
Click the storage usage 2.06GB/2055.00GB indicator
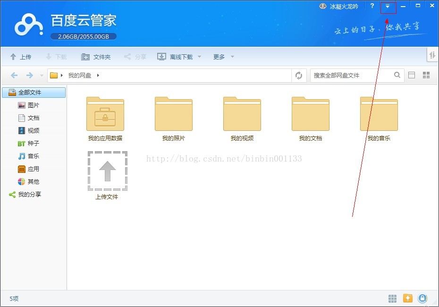pyautogui.click(x=84, y=36)
